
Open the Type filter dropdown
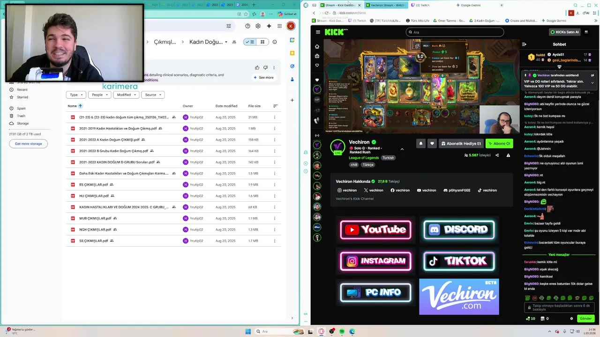pos(76,95)
